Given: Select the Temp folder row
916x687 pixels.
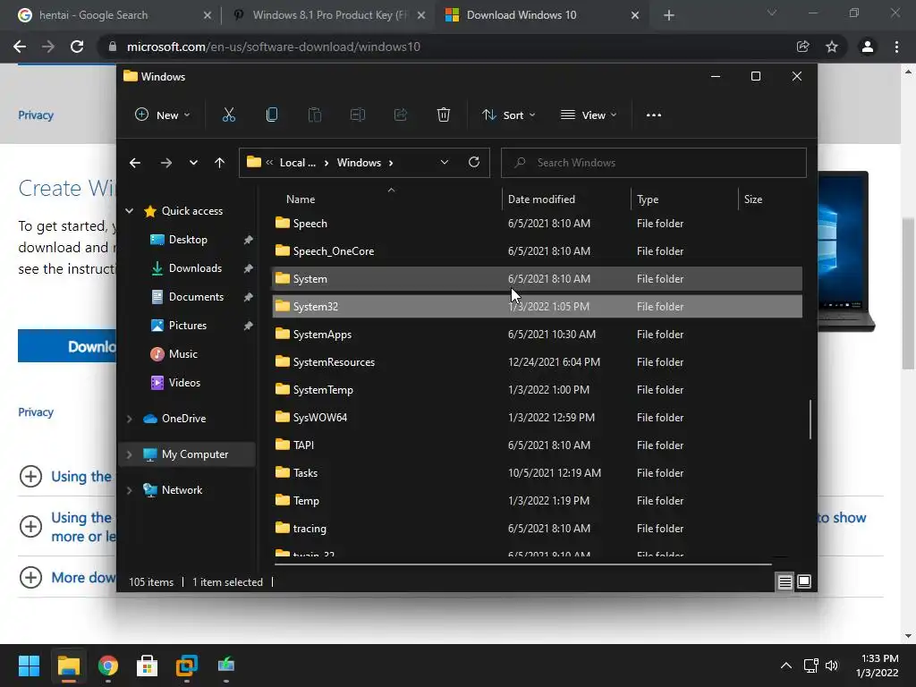Looking at the screenshot, I should (x=537, y=501).
